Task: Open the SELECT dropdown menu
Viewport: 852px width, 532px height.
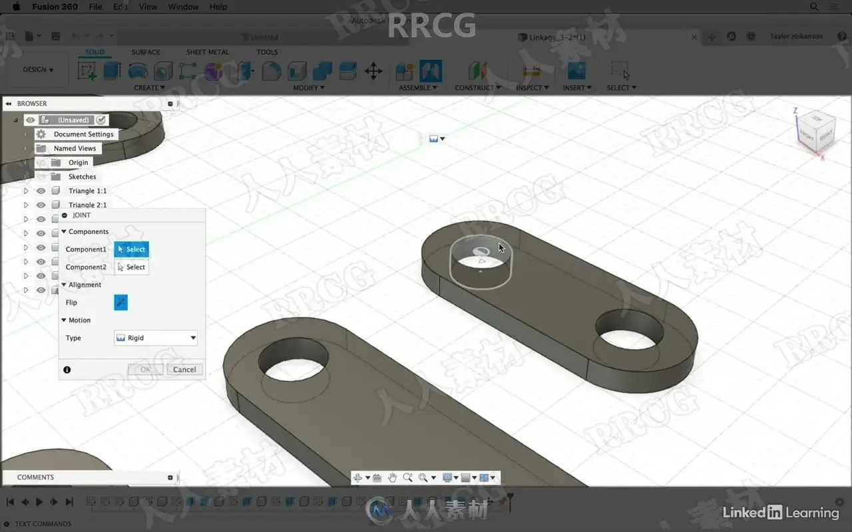Action: pos(622,88)
